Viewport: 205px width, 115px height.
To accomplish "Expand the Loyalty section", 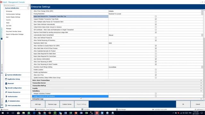I will (201, 88).
